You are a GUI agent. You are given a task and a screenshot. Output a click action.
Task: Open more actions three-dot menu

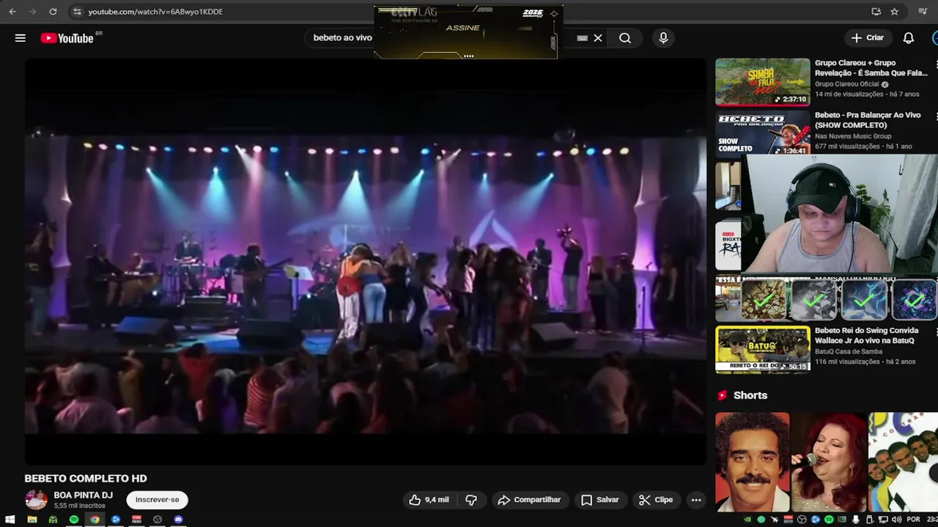point(696,500)
